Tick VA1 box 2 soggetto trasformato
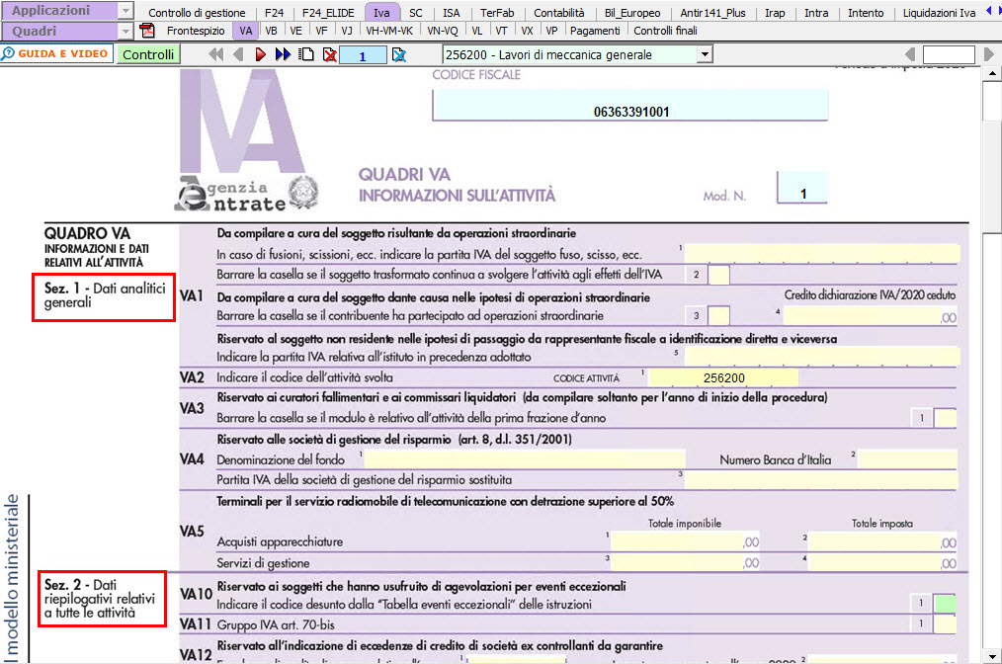This screenshot has height=664, width=1002. click(x=719, y=275)
